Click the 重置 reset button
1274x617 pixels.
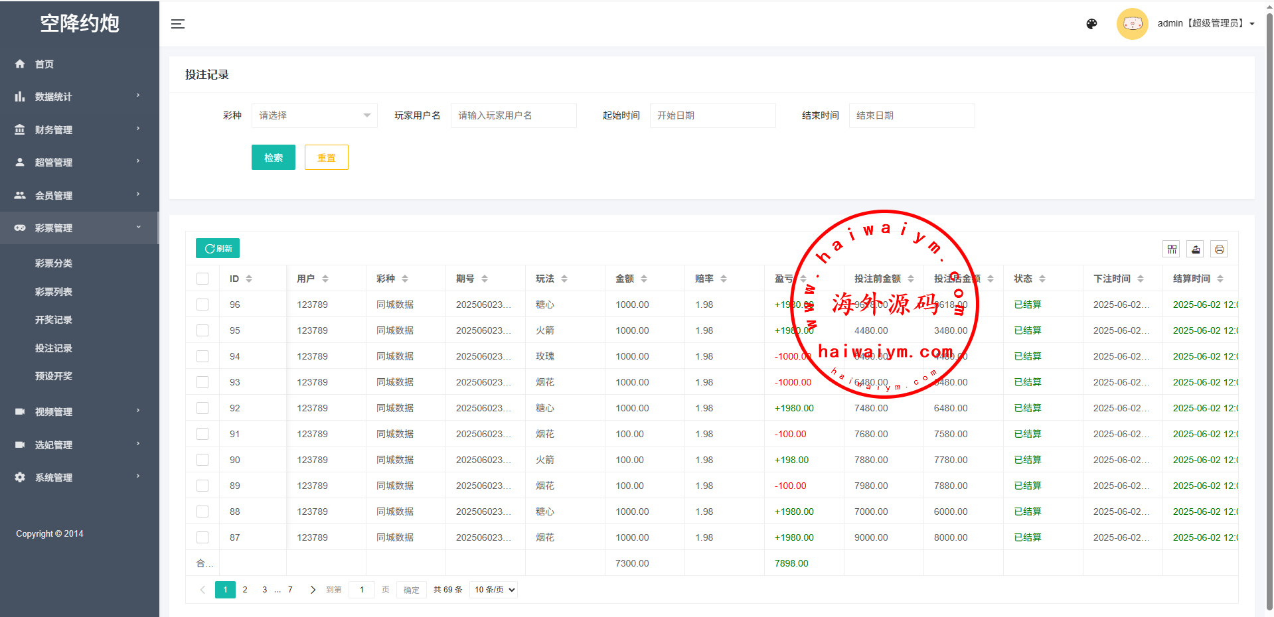coord(326,158)
